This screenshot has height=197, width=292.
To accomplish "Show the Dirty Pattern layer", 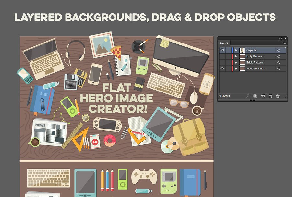I will [x=222, y=56].
